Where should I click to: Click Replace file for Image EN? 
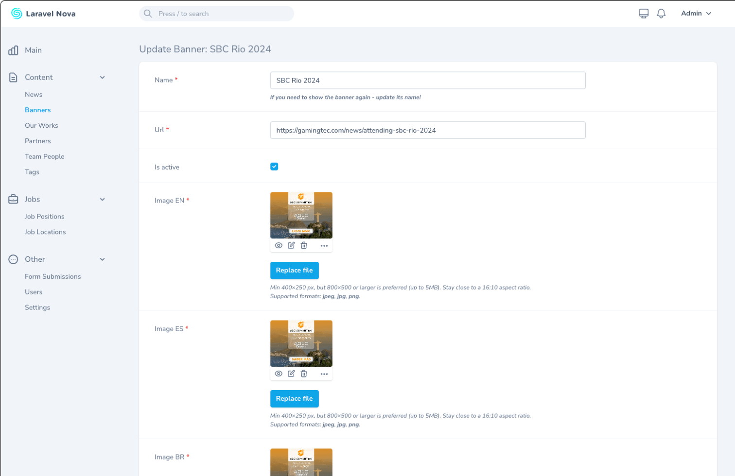tap(294, 270)
